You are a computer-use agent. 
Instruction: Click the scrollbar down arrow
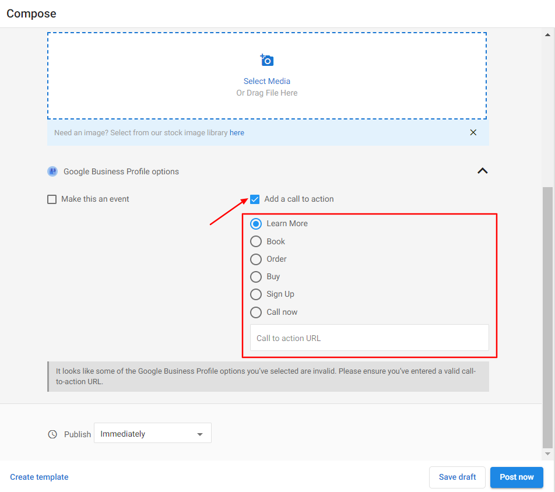547,454
